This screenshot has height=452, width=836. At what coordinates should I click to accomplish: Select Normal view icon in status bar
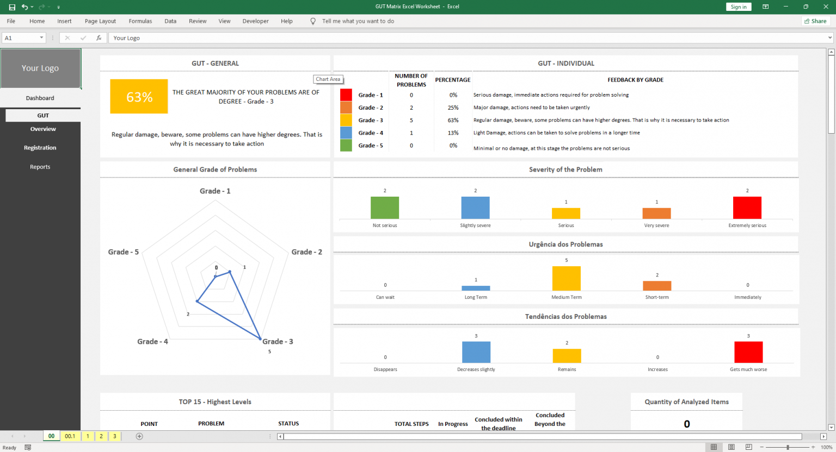tap(714, 447)
